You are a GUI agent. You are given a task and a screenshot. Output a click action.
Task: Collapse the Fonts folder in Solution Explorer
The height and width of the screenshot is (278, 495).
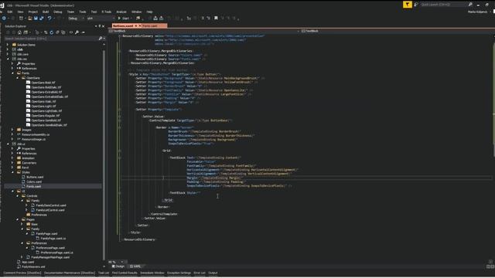13,73
